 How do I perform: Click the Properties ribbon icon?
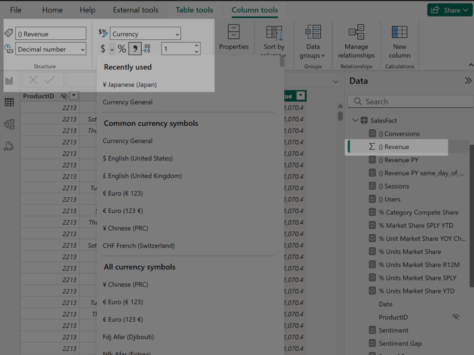234,37
